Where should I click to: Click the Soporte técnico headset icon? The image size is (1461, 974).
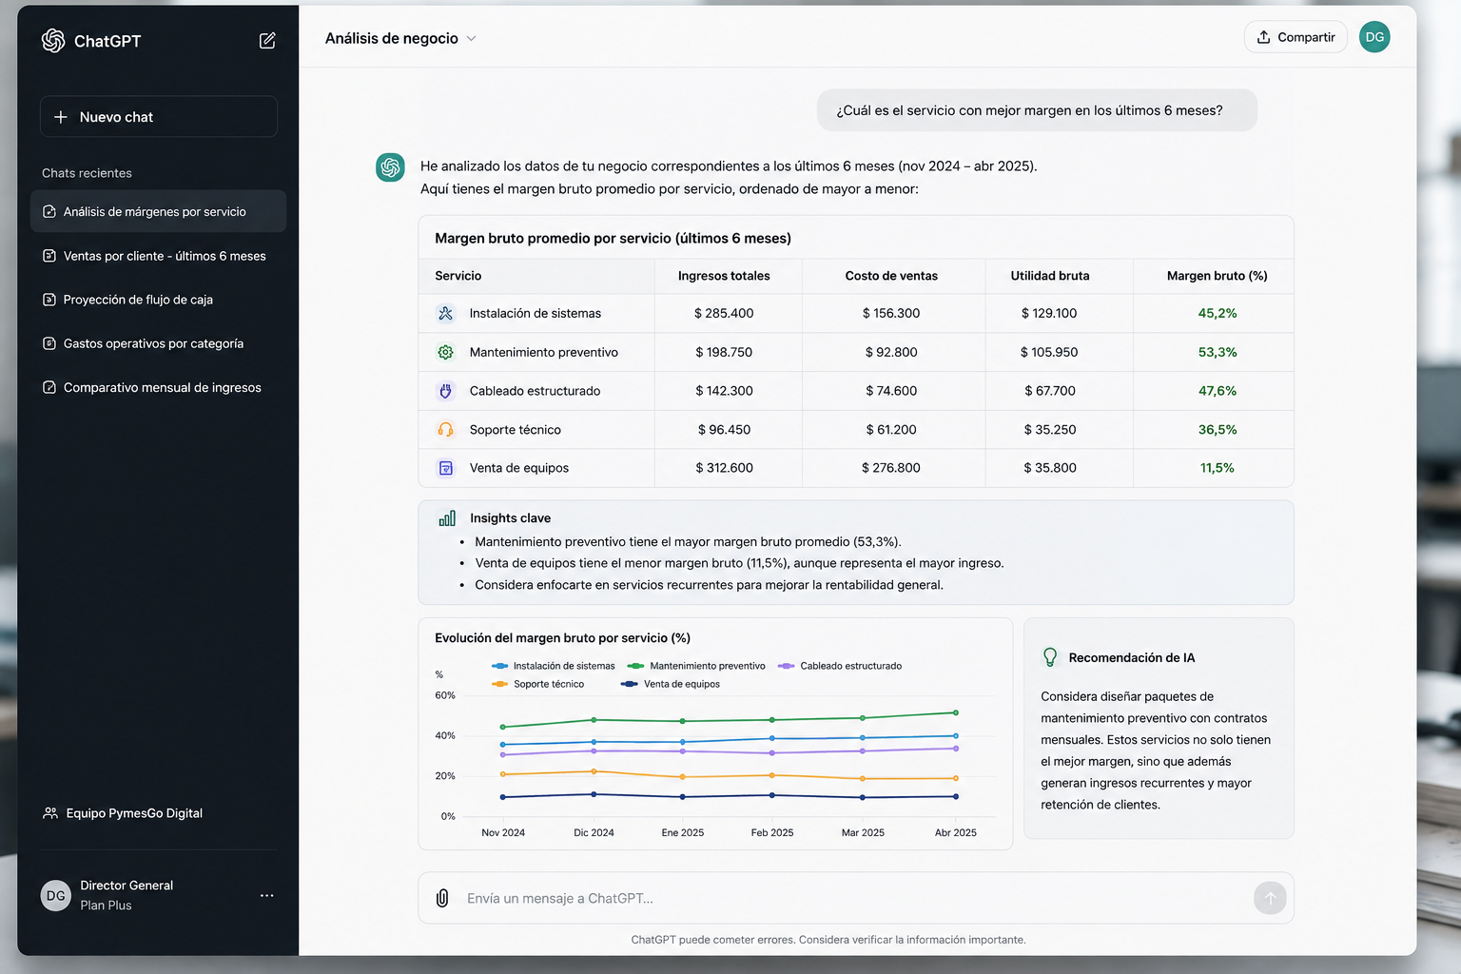(445, 430)
